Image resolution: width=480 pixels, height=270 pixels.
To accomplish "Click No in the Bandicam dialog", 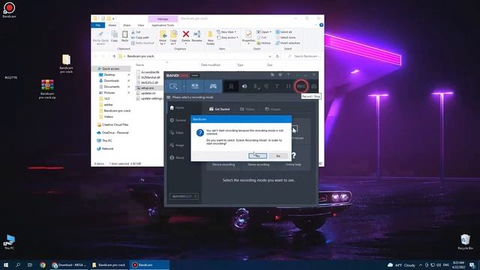I will (278, 156).
